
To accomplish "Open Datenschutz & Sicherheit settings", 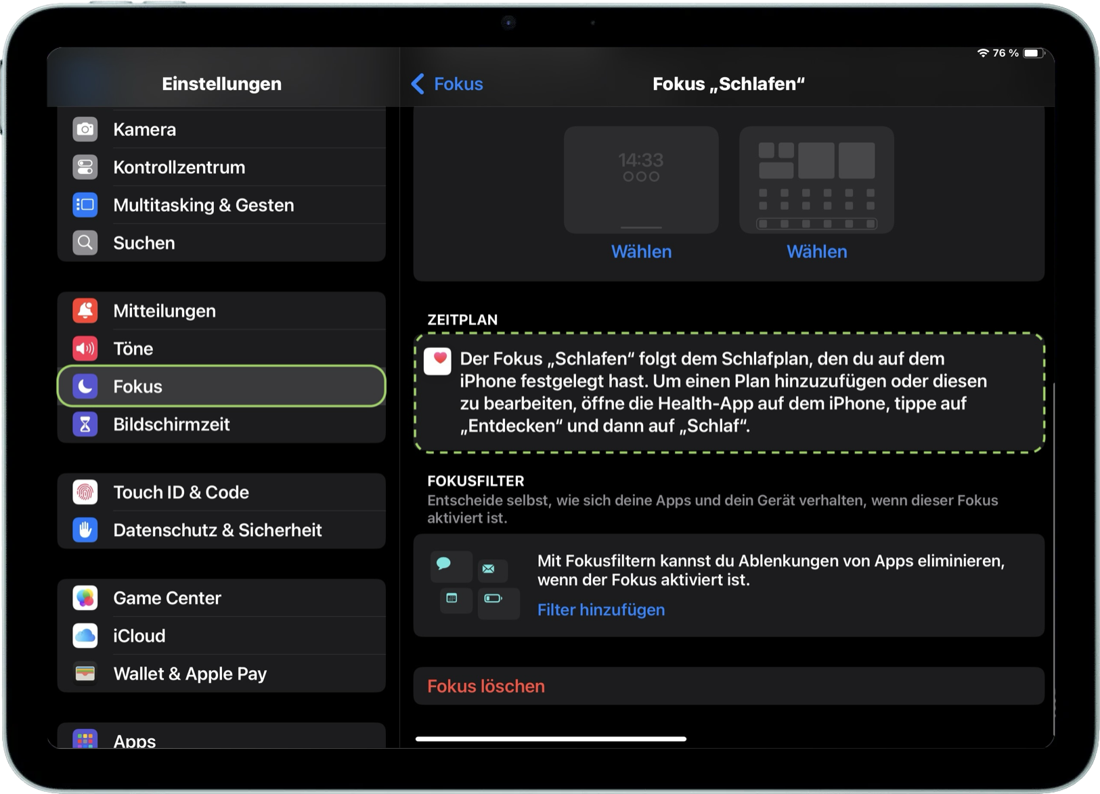I will [x=222, y=530].
